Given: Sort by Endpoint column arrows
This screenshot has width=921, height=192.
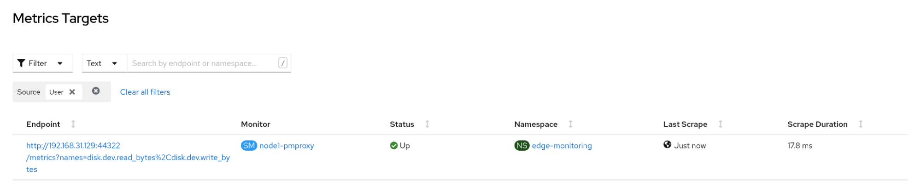Looking at the screenshot, I should pos(73,124).
